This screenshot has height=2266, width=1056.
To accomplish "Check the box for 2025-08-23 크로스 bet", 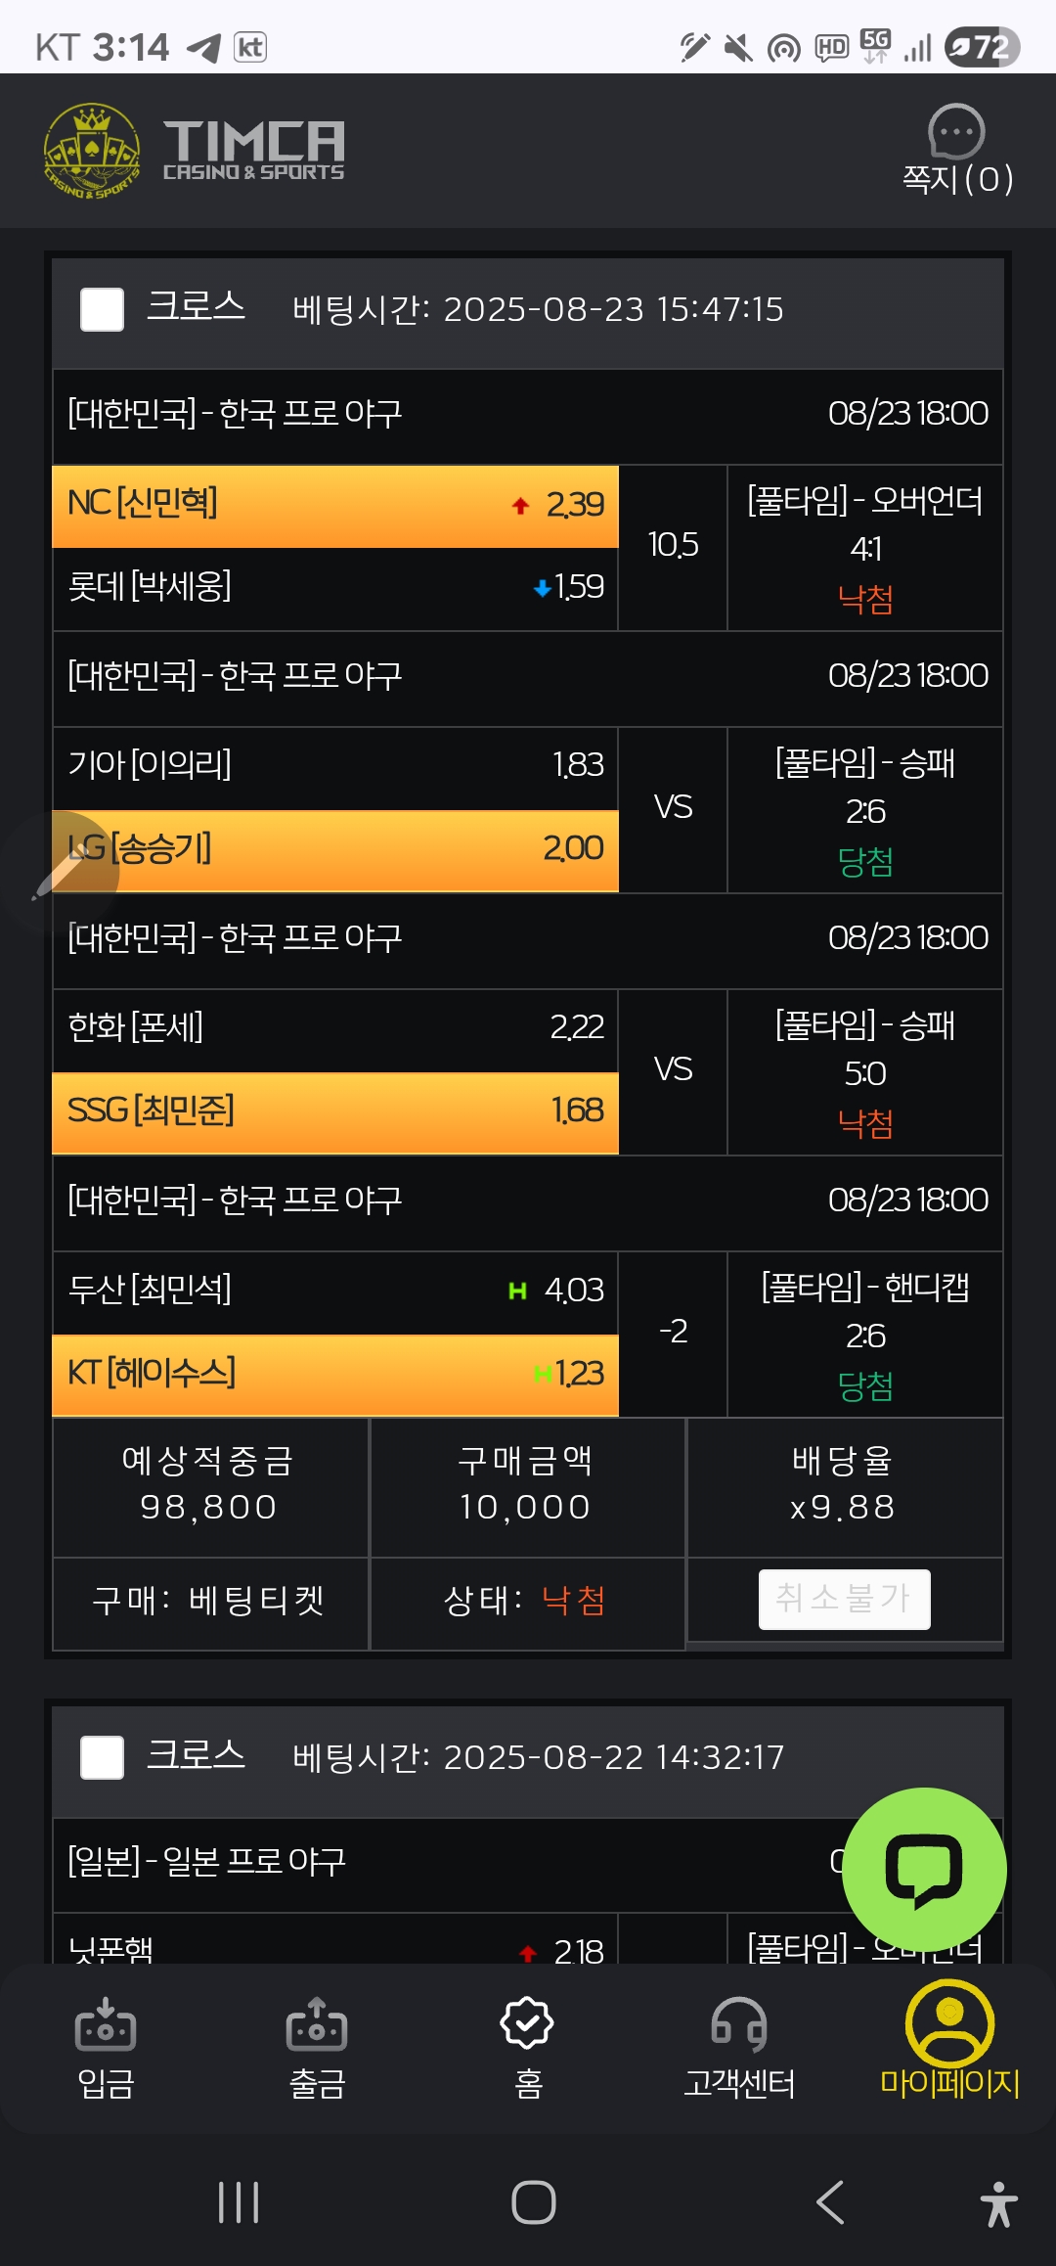I will [102, 309].
